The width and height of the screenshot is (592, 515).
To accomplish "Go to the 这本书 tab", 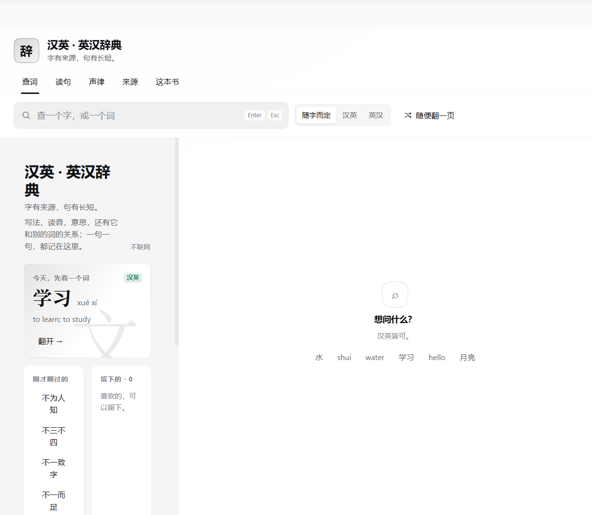I will pyautogui.click(x=167, y=82).
